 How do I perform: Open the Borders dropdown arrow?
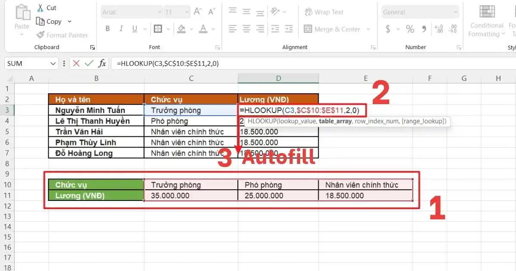point(168,29)
